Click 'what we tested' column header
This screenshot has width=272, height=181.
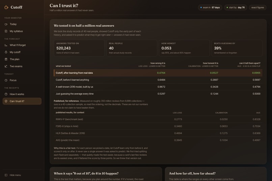(x=63, y=66)
